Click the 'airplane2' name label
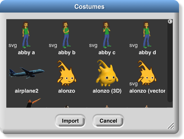Image resolution: width=184 pixels, height=139 pixels. (x=26, y=91)
